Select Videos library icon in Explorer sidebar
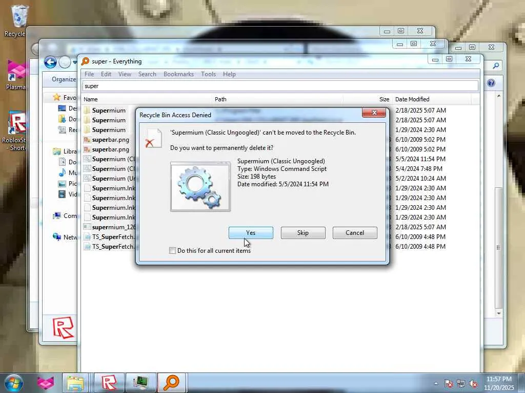Viewport: 525px width, 393px height. [62, 194]
